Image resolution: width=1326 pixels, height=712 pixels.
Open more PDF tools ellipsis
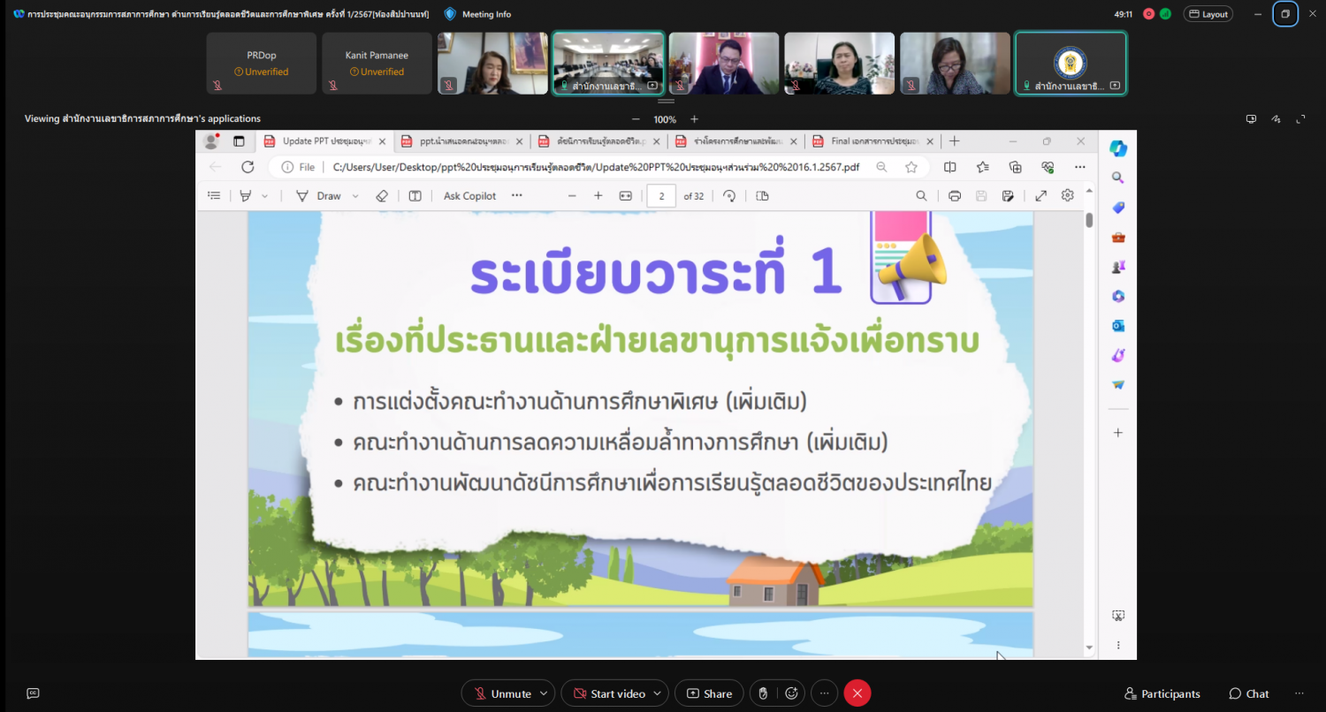point(517,196)
